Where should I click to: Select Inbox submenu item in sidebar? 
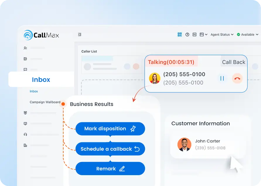(x=34, y=91)
